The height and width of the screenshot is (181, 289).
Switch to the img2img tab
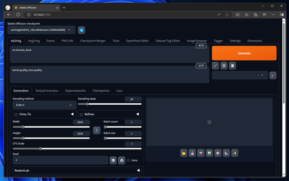tap(34, 41)
